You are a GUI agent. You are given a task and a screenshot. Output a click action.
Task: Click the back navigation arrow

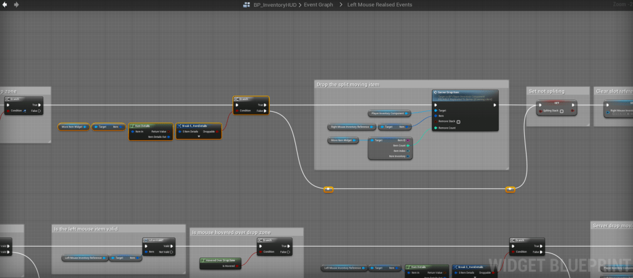(x=5, y=4)
